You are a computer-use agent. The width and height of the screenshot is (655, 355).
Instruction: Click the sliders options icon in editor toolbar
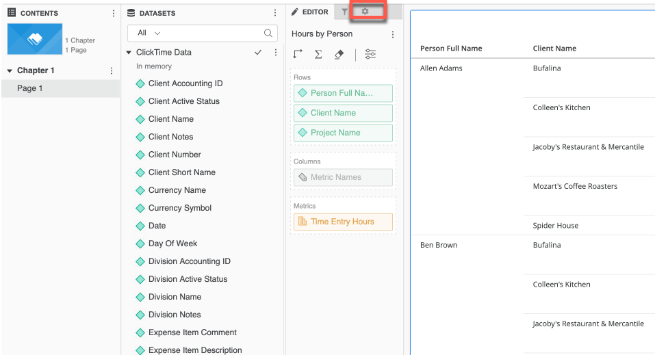(370, 54)
